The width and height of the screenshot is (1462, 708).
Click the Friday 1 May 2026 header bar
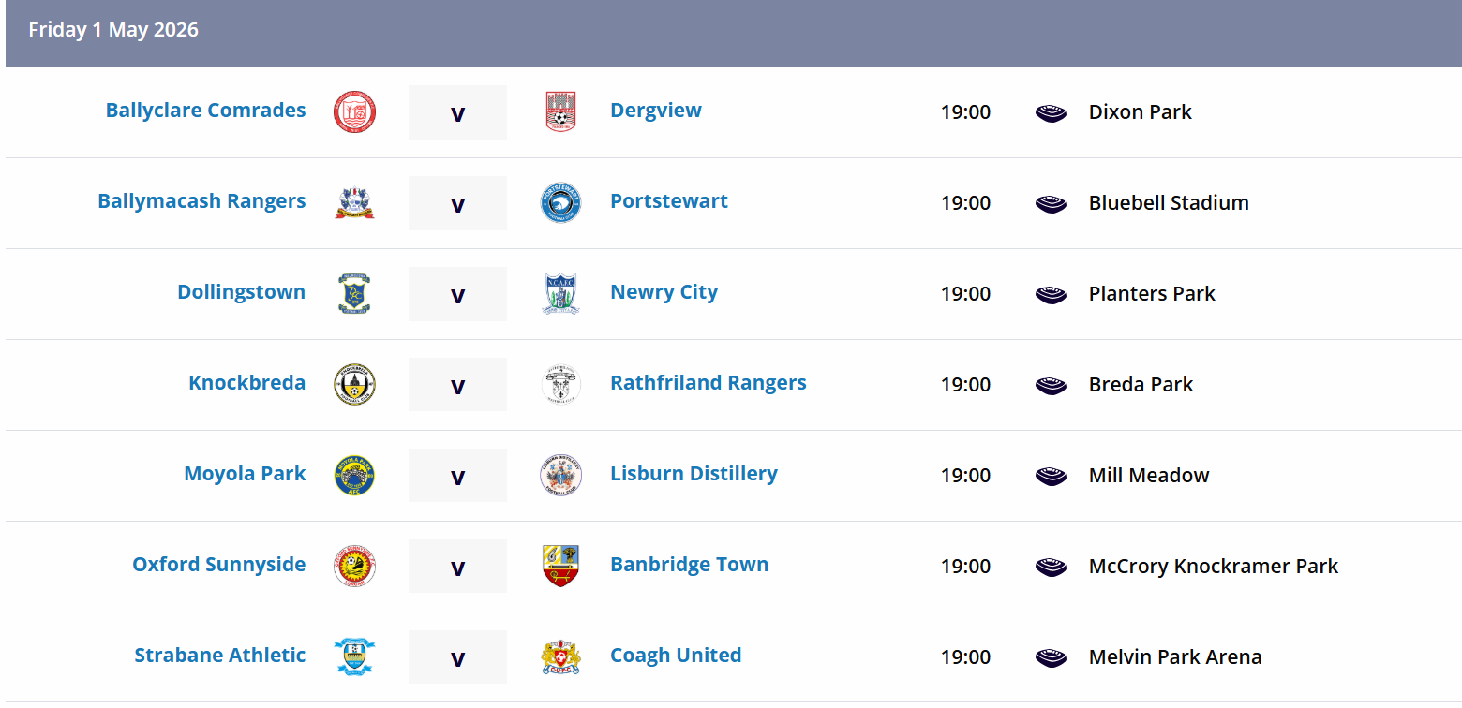734,34
